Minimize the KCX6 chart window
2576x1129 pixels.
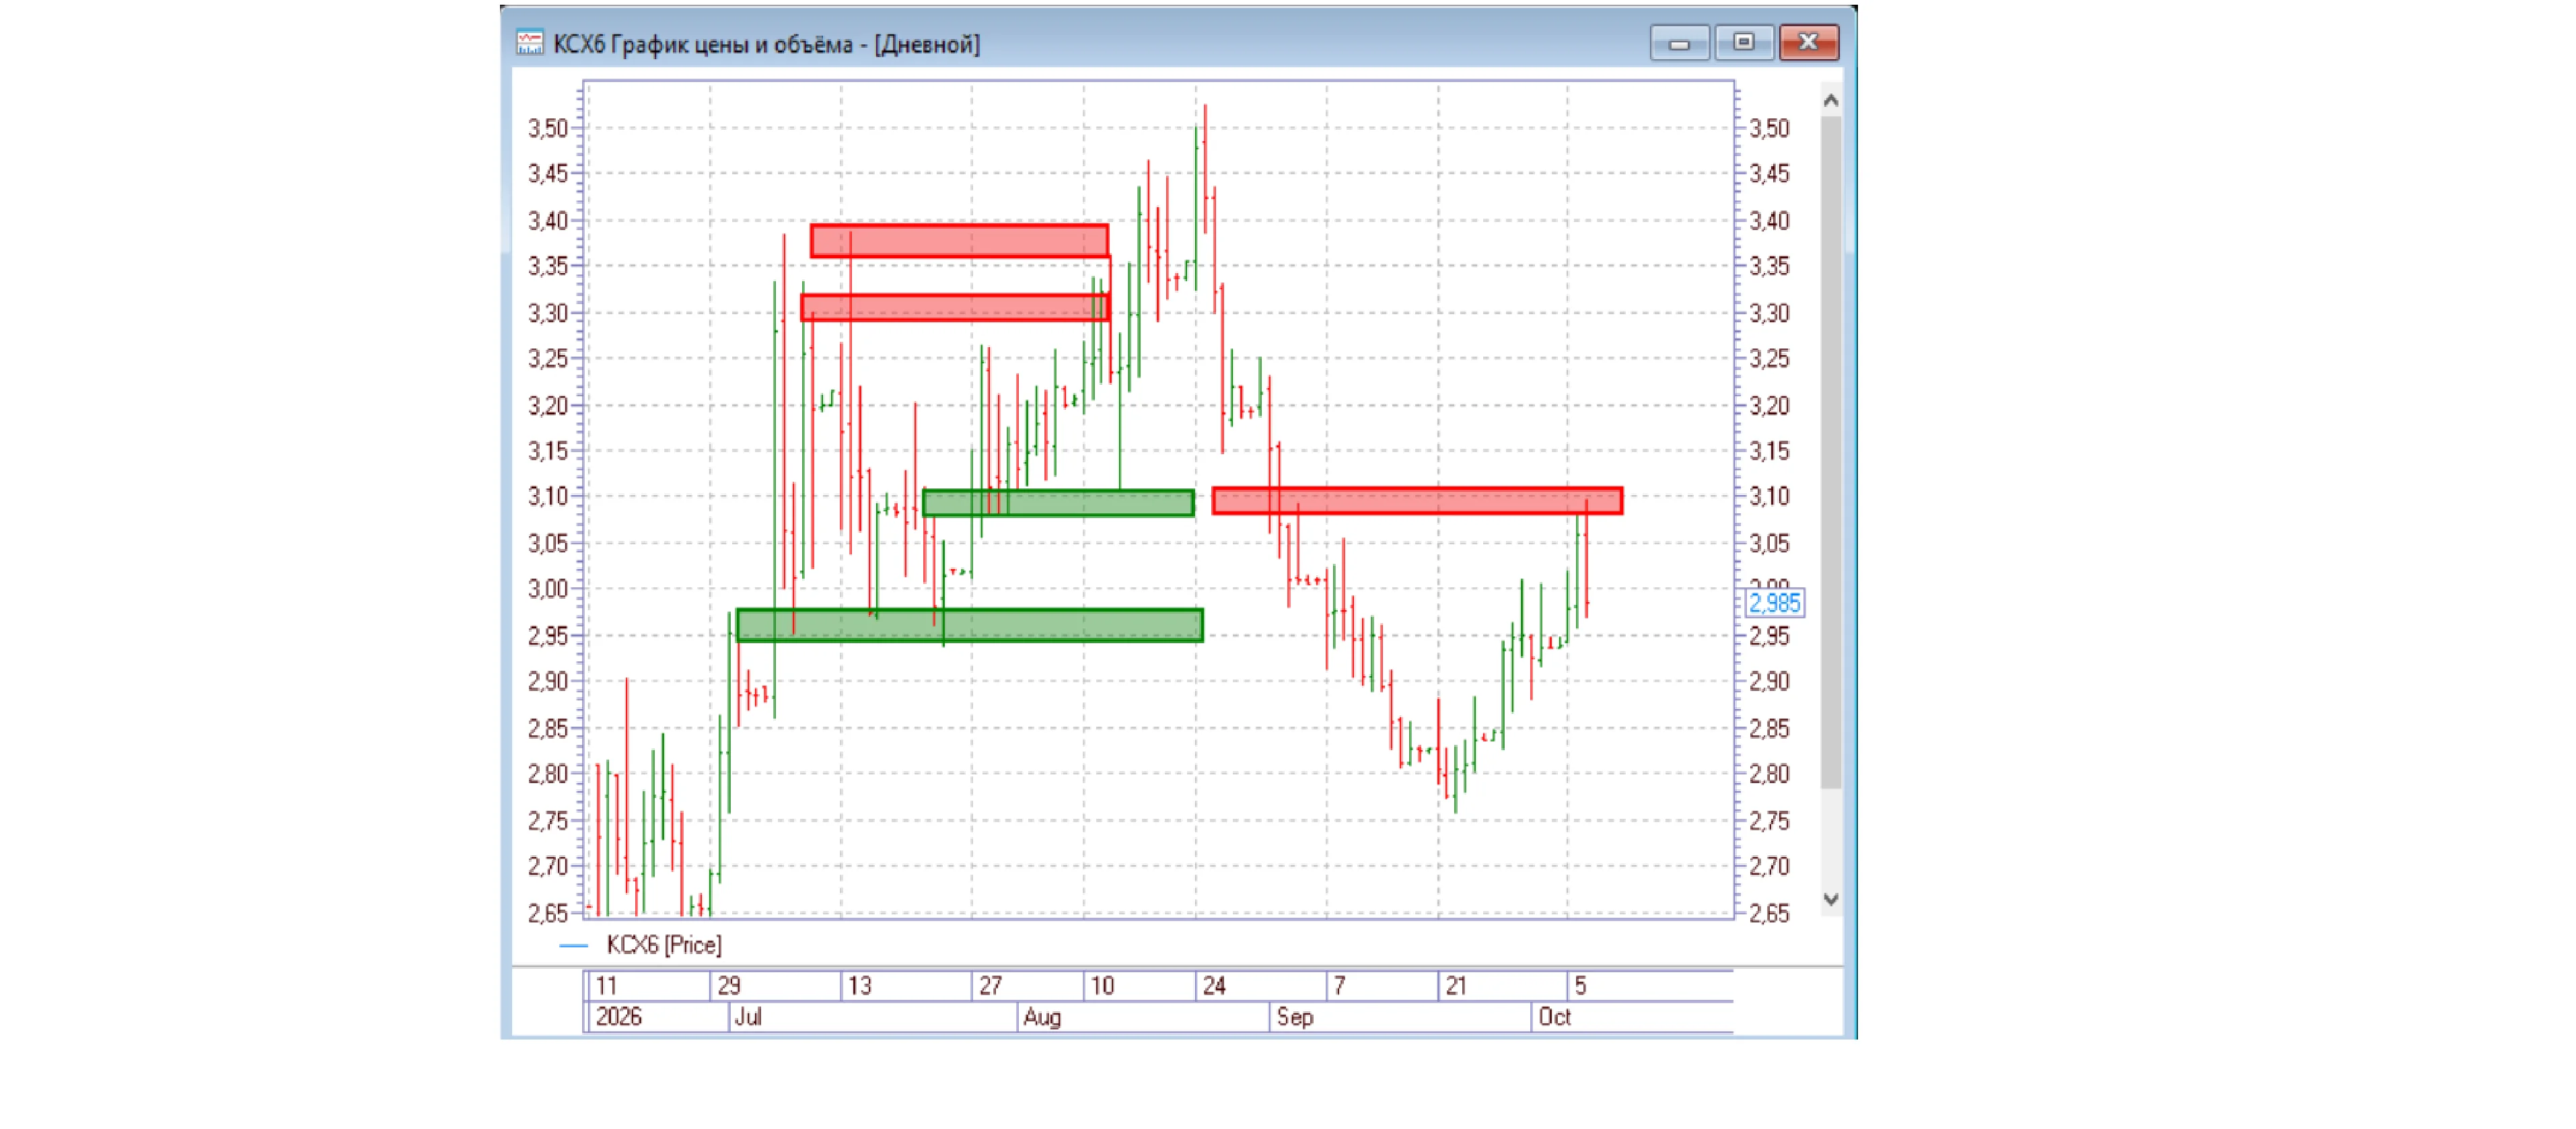click(1679, 43)
